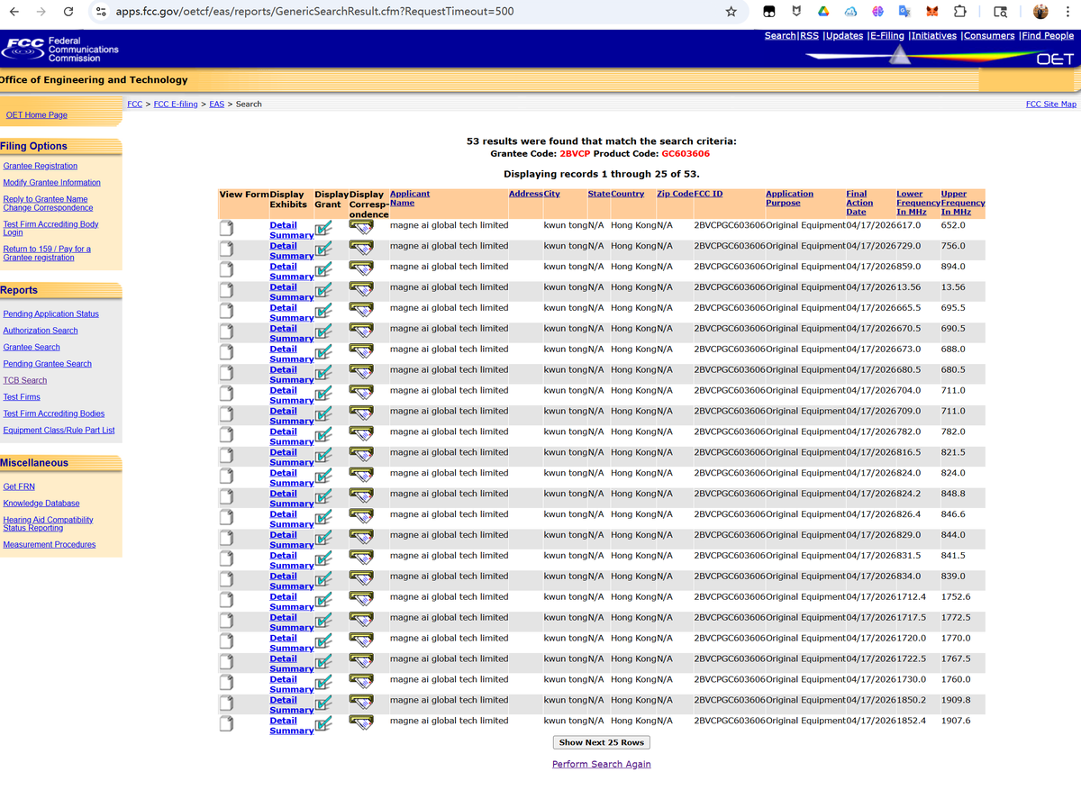
Task: Open Get FRN link
Action: coord(19,486)
